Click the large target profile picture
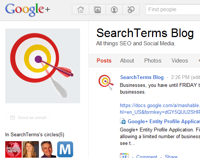 point(43,66)
